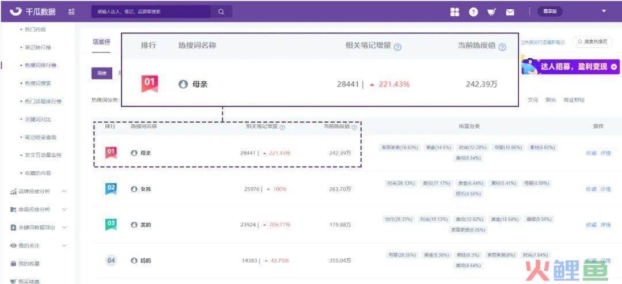Click arrow on 达人招募 banner
Image resolution: width=622 pixels, height=284 pixels.
pyautogui.click(x=614, y=67)
